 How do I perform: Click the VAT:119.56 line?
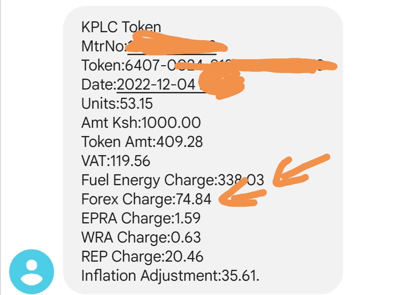pyautogui.click(x=116, y=161)
